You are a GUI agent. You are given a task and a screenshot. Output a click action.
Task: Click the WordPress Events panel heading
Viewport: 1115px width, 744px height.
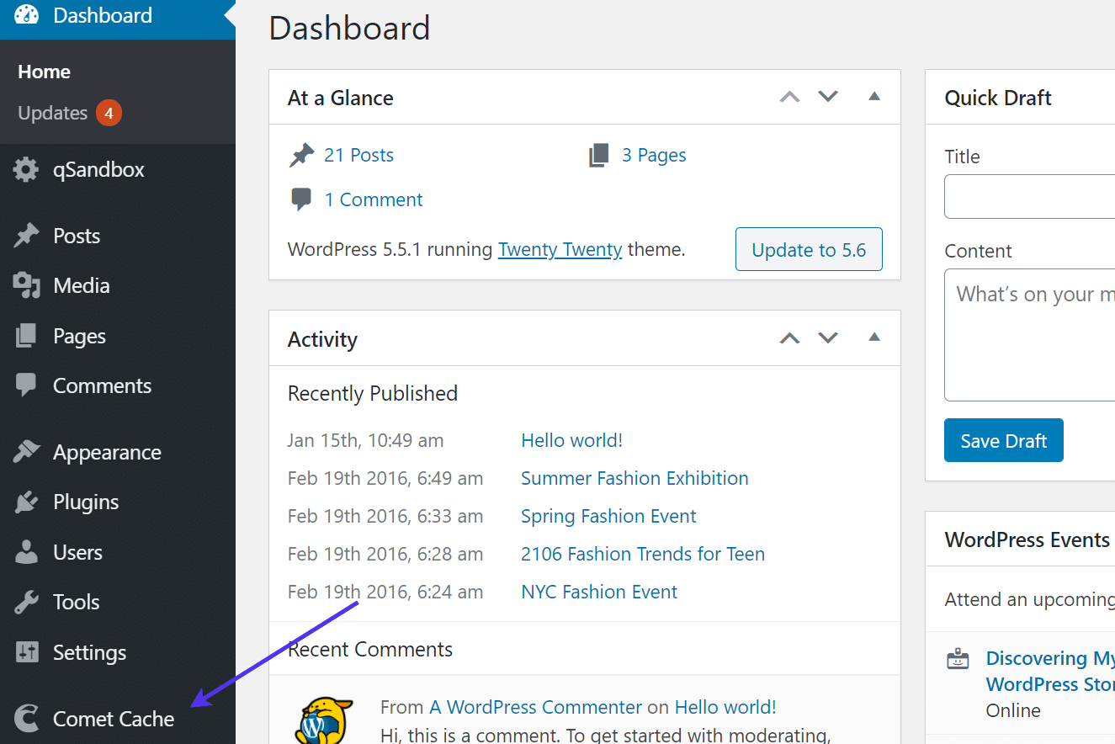click(1027, 539)
